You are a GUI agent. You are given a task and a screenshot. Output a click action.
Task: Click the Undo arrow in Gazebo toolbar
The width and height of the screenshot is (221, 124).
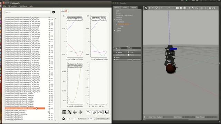coord(162,8)
